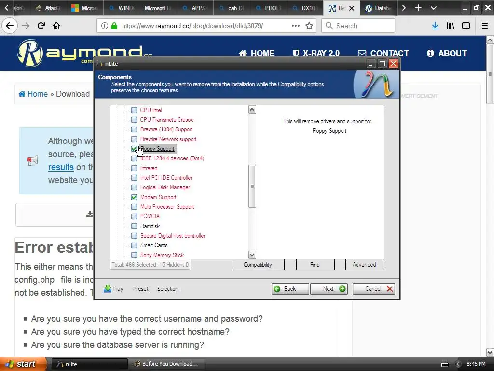
Task: Click the Tray icon in nLite
Action: point(108,289)
